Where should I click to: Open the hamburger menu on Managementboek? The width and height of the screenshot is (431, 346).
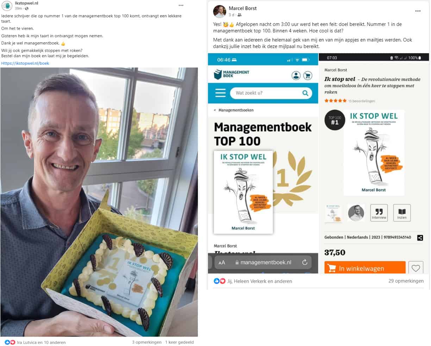click(220, 93)
